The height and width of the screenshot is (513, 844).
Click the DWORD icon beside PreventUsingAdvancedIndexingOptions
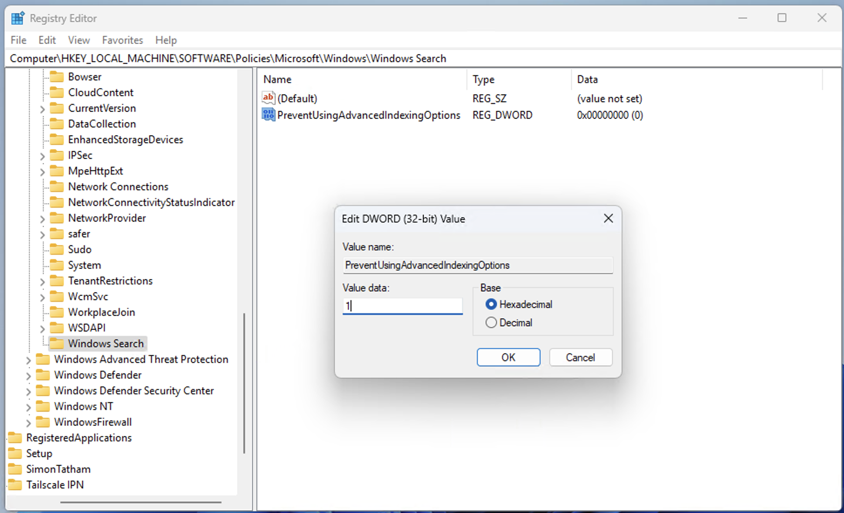click(268, 115)
